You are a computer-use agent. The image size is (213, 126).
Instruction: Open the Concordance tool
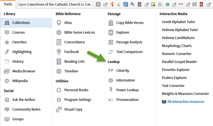(74, 42)
